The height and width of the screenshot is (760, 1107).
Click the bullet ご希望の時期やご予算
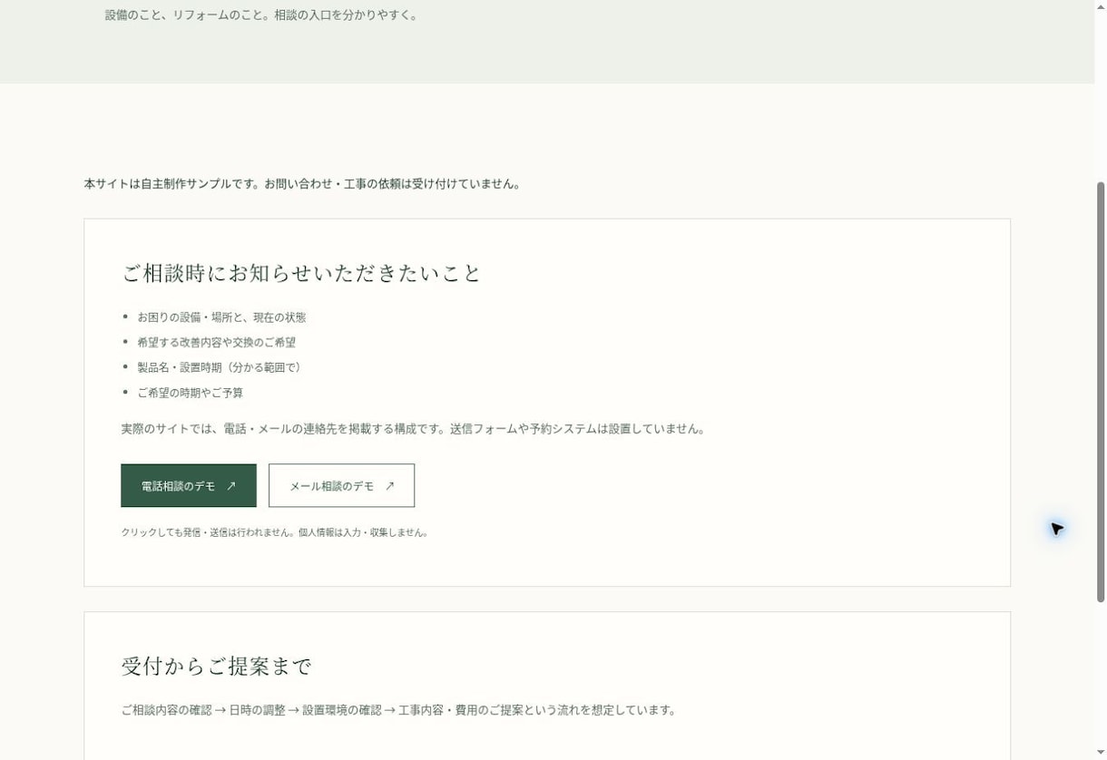pyautogui.click(x=190, y=393)
